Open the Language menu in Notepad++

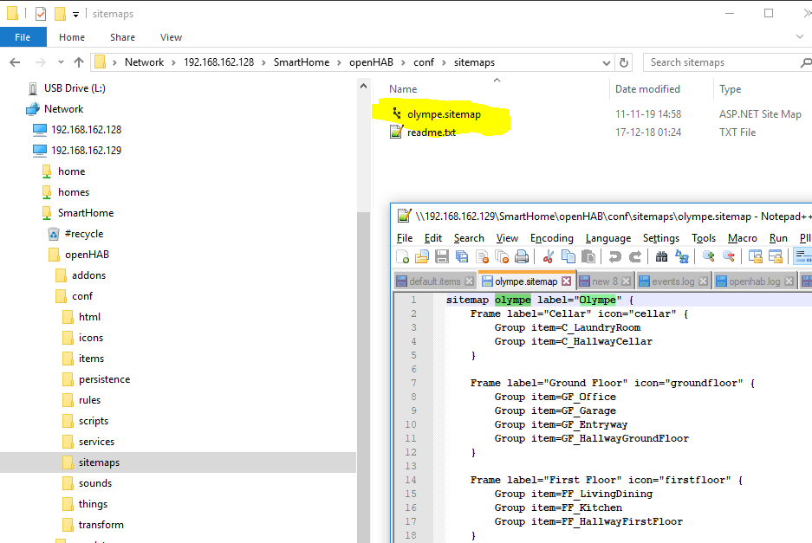(608, 238)
